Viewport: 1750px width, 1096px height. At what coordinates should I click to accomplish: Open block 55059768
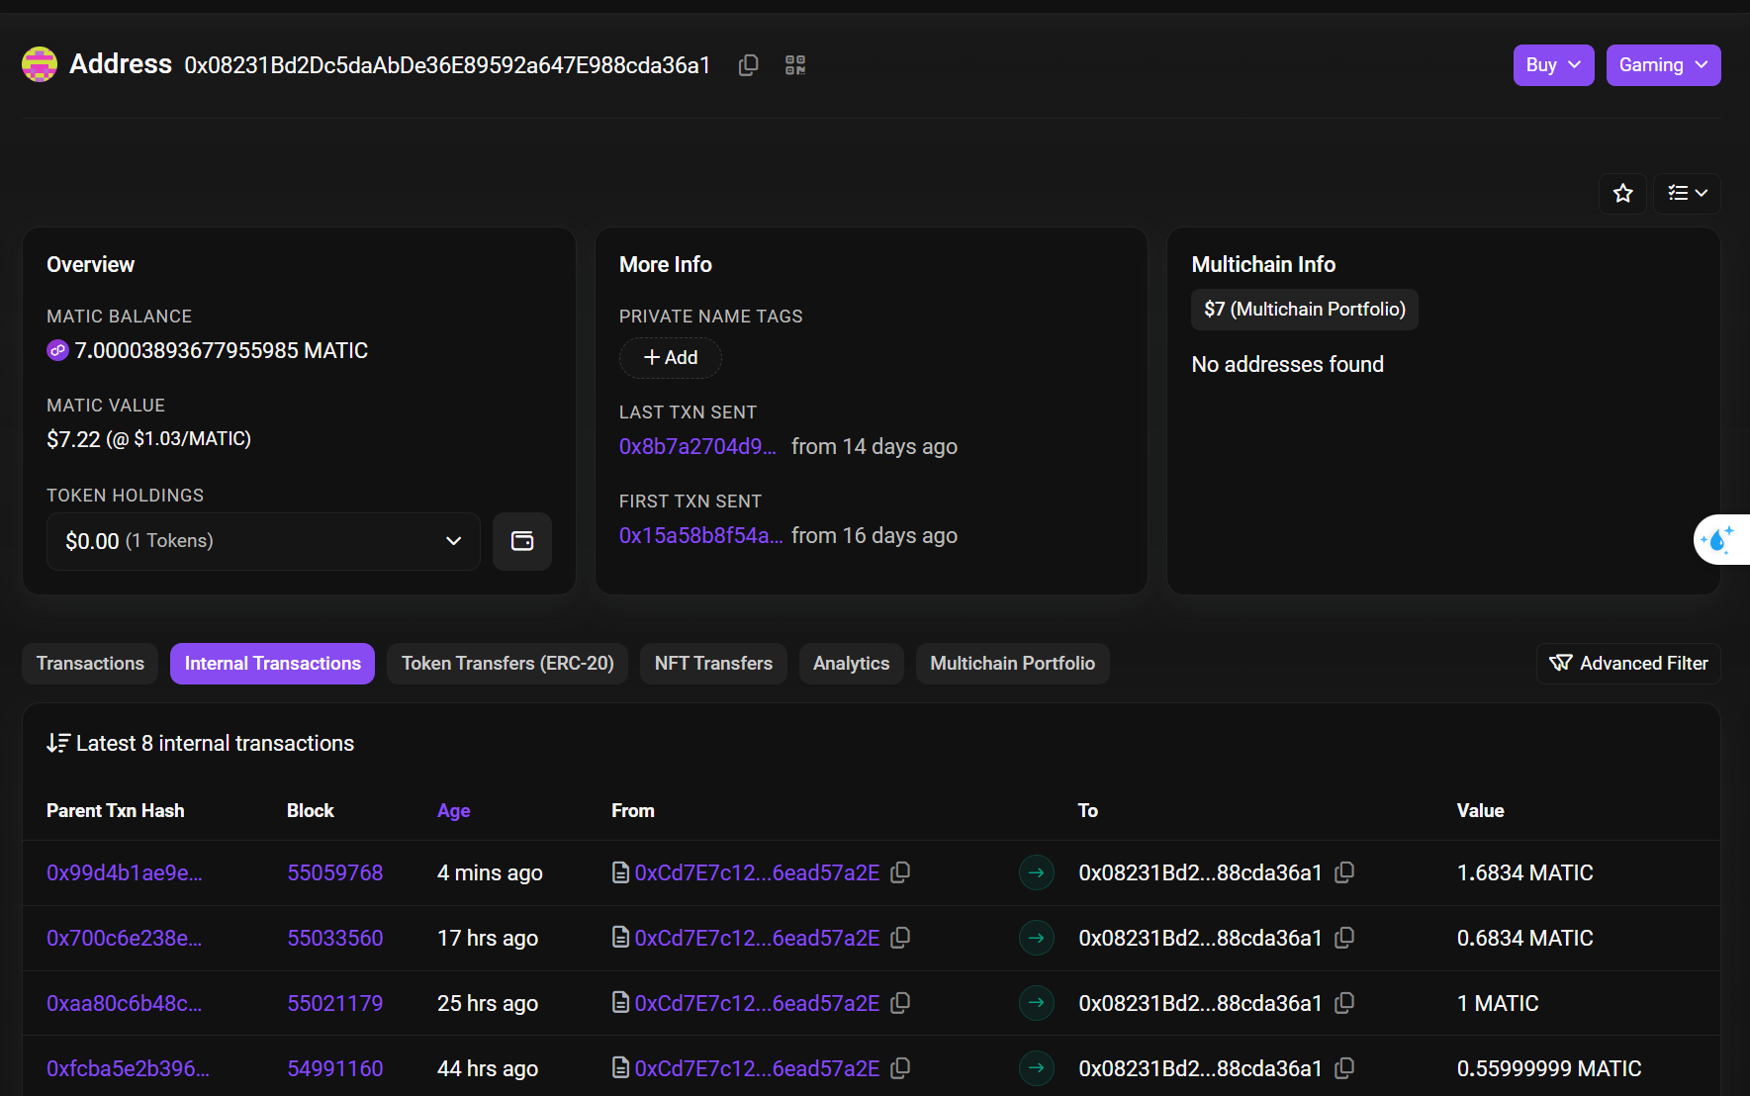pos(334,872)
